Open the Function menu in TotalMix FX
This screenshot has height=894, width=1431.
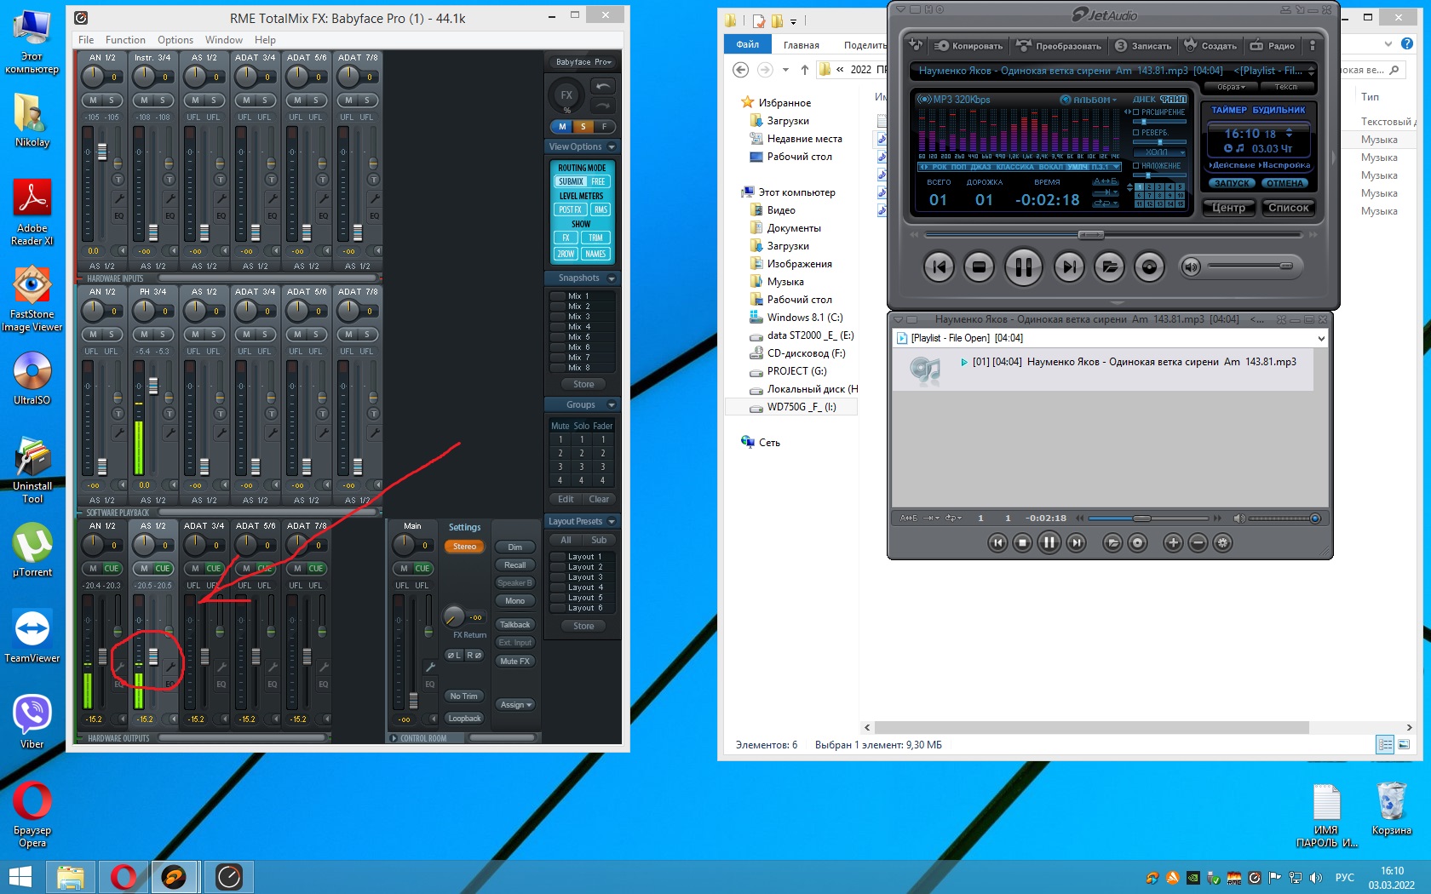point(125,40)
